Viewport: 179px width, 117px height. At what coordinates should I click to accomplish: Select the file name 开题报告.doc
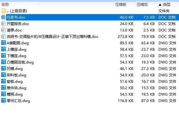click(x=18, y=24)
